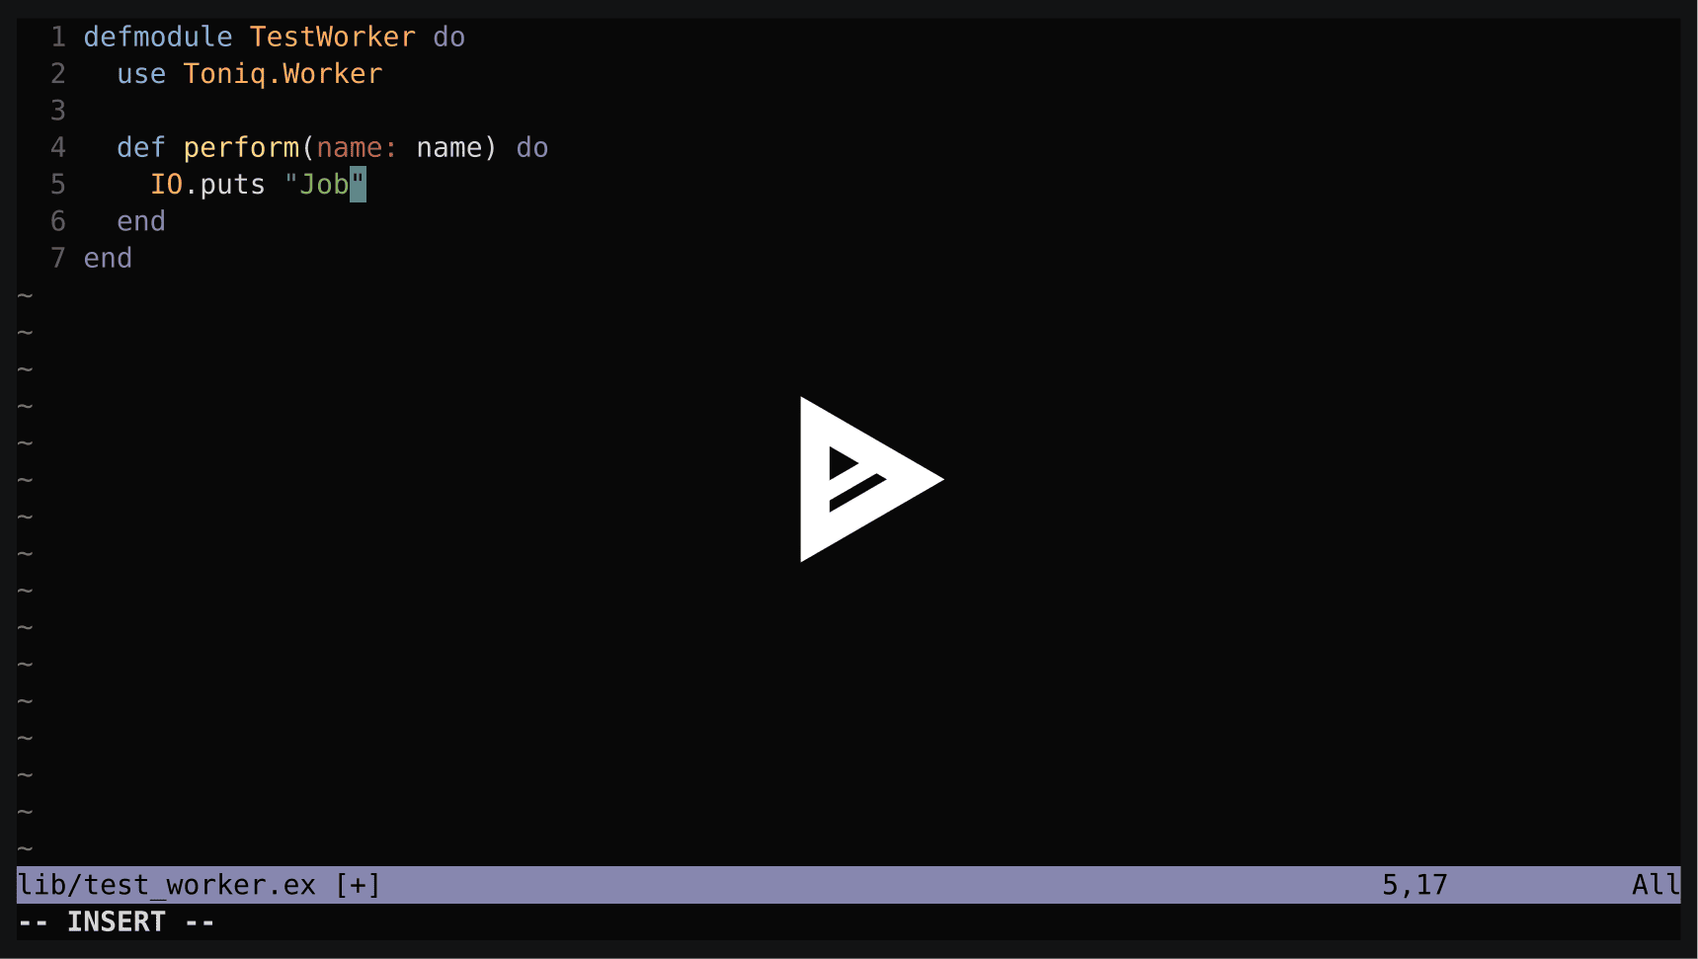Select the defmodule keyword on line 1
The width and height of the screenshot is (1698, 959).
click(x=158, y=37)
